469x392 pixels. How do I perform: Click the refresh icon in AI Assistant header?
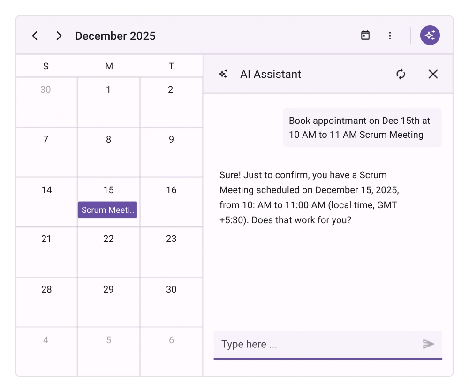coord(401,74)
